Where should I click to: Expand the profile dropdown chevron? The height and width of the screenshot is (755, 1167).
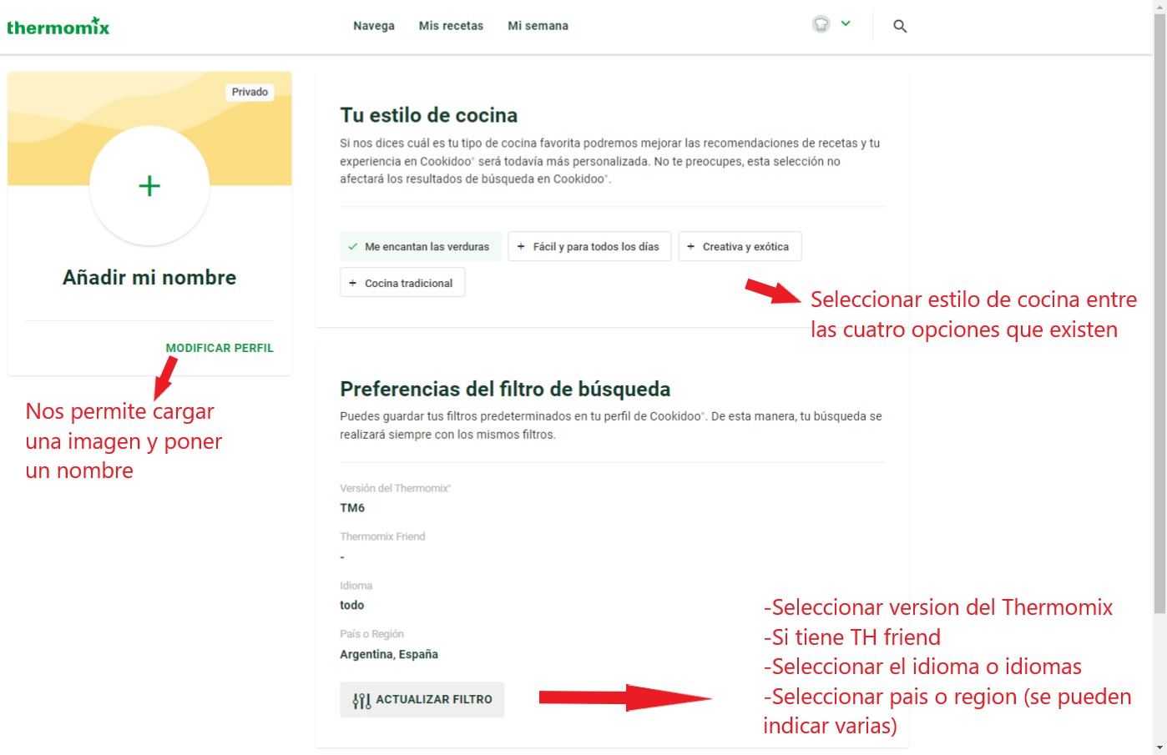point(846,24)
